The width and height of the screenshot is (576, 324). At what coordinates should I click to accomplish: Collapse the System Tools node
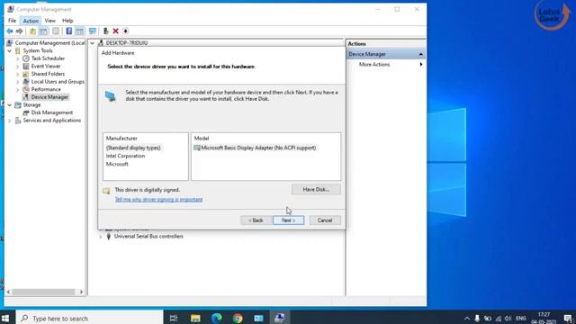[10, 50]
